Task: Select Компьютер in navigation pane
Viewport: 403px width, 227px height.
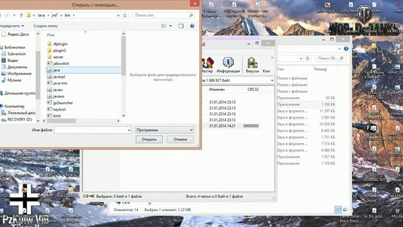Action: click(x=14, y=106)
